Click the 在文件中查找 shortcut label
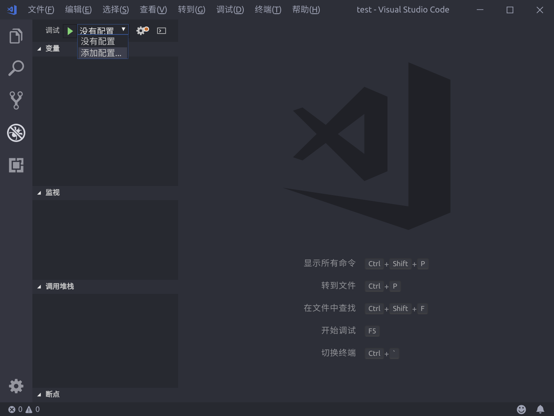The height and width of the screenshot is (416, 554). (330, 308)
